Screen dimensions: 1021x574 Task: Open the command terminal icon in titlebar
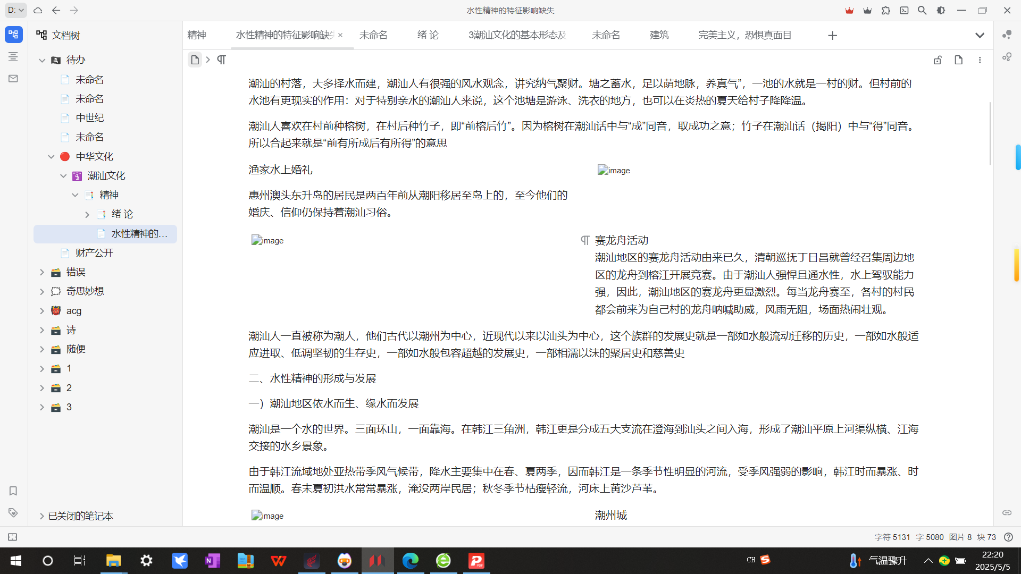click(x=904, y=10)
